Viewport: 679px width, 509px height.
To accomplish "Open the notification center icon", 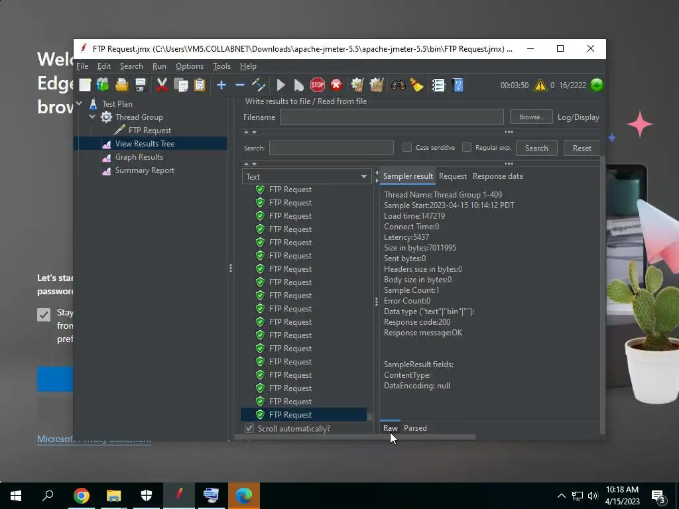I will point(658,496).
